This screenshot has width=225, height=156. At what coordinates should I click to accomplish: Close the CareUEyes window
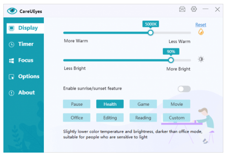217,9
